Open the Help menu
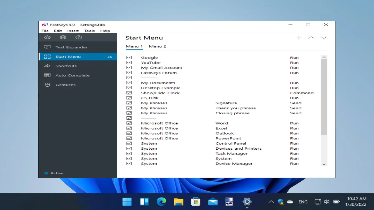Screen dimensions: 374x210 pos(105,31)
